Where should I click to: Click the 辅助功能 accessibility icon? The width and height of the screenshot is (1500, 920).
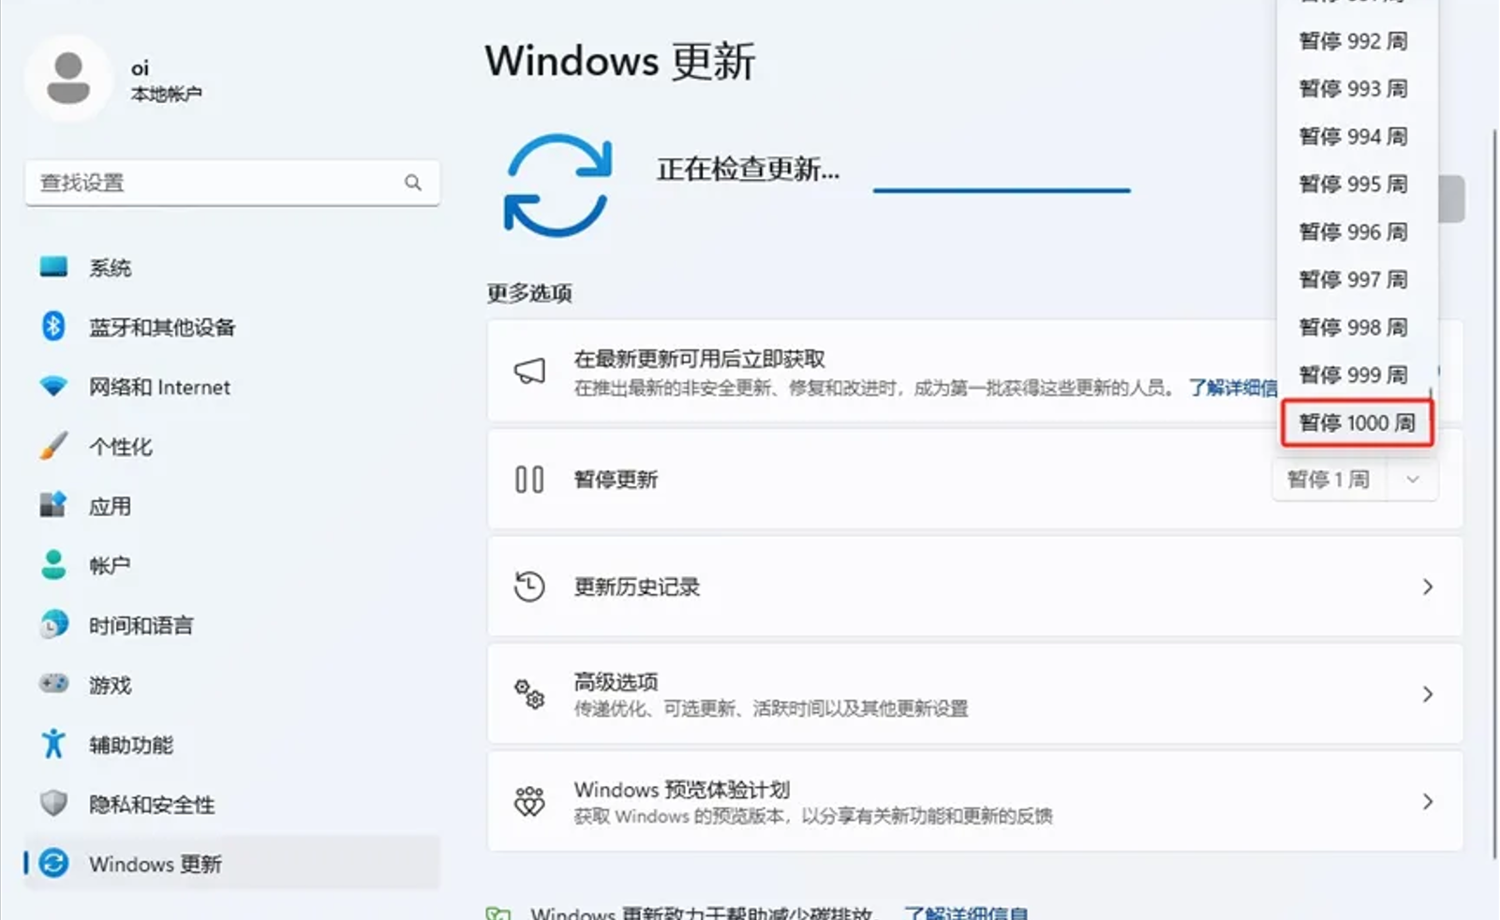[x=53, y=744]
